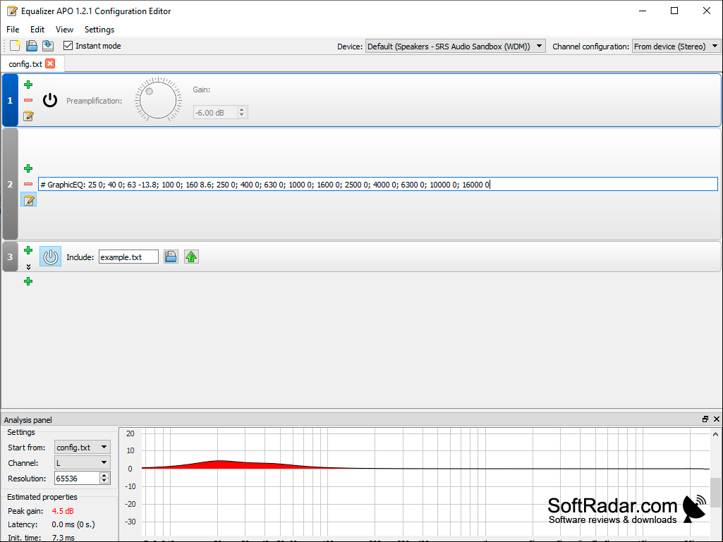Click the Estimated properties heading
The width and height of the screenshot is (723, 542).
(42, 497)
